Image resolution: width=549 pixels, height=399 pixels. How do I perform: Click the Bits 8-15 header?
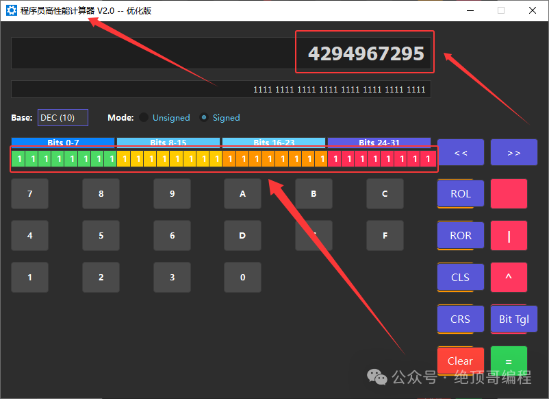pyautogui.click(x=168, y=143)
